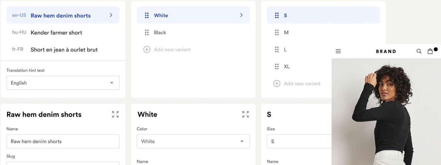Select the fr-FR Short en jean translation
441x165 pixels.
[63, 49]
